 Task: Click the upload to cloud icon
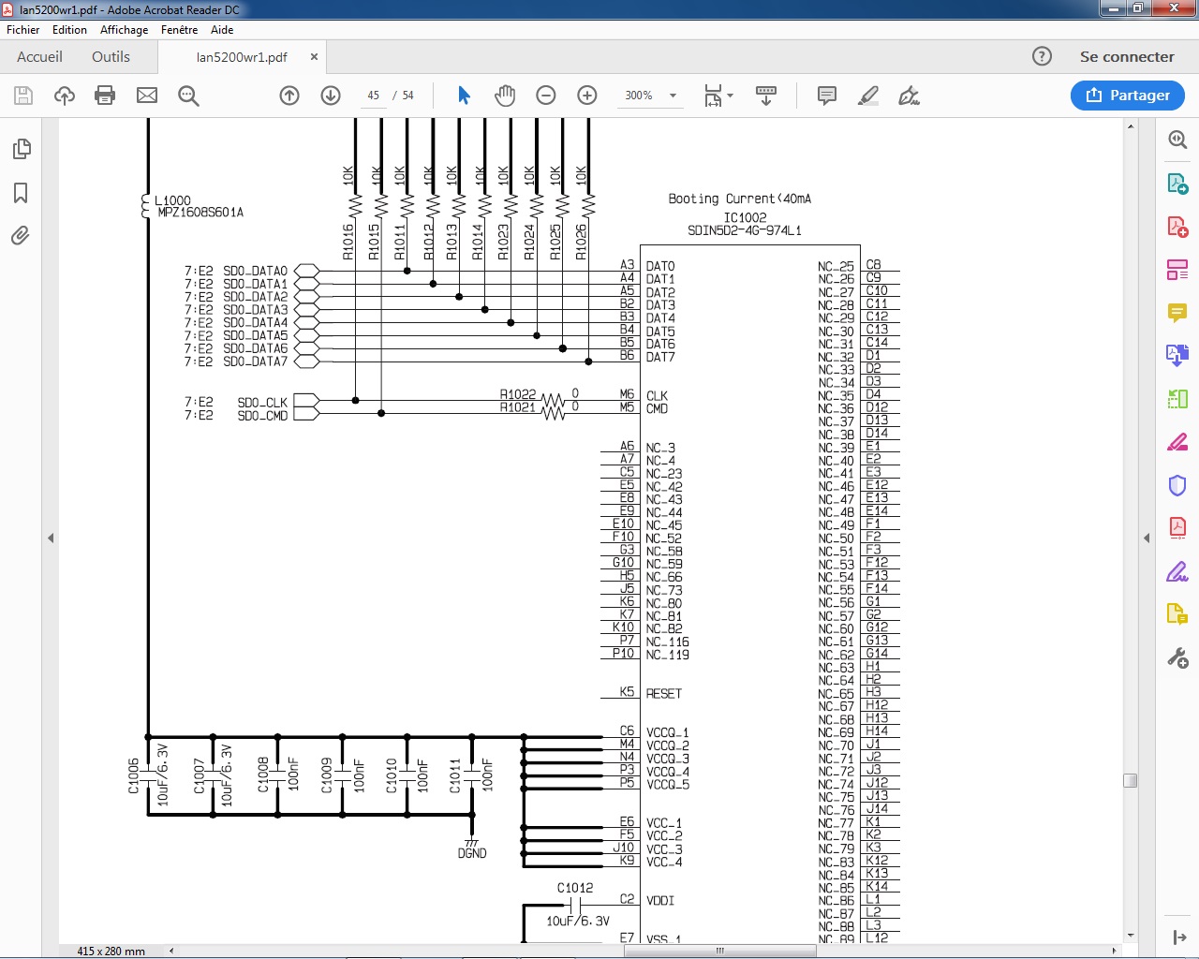pos(65,96)
